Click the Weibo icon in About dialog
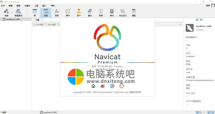This screenshot has width=215, height=114. click(103, 86)
